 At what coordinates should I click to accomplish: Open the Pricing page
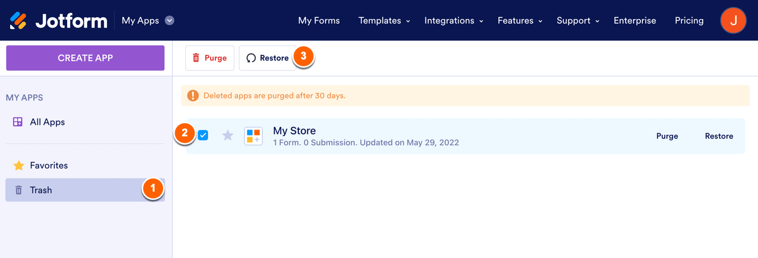point(689,21)
